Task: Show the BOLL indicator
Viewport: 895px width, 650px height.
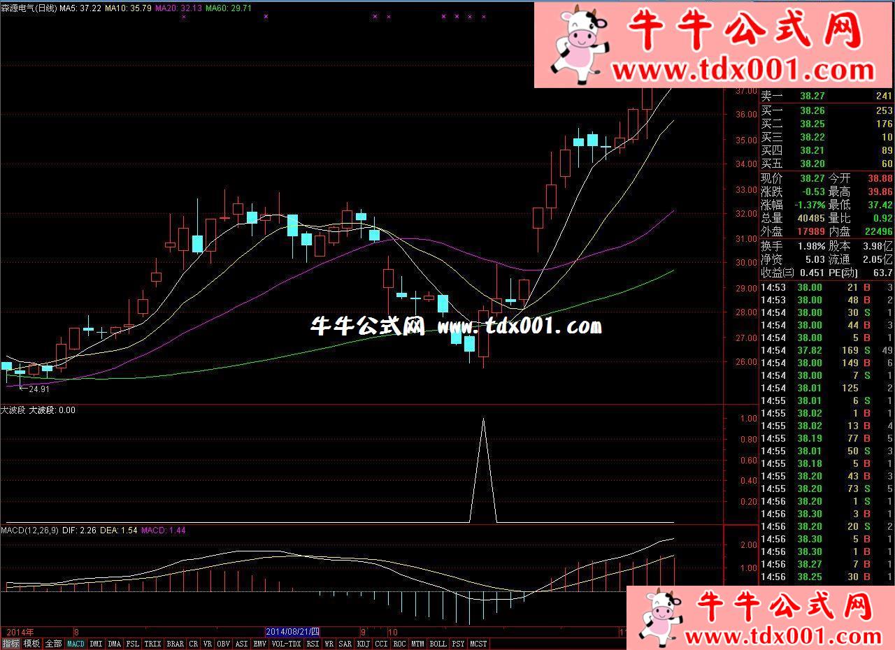Action: coord(438,644)
